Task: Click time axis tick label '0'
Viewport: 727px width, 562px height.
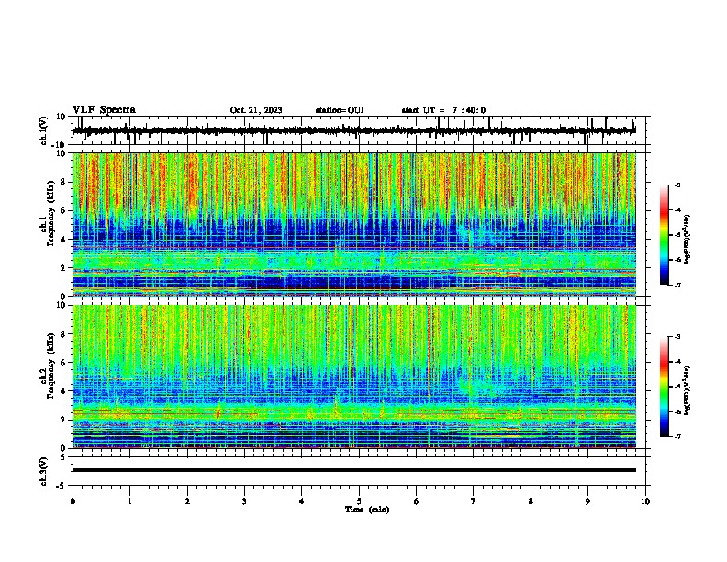Action: (x=73, y=501)
